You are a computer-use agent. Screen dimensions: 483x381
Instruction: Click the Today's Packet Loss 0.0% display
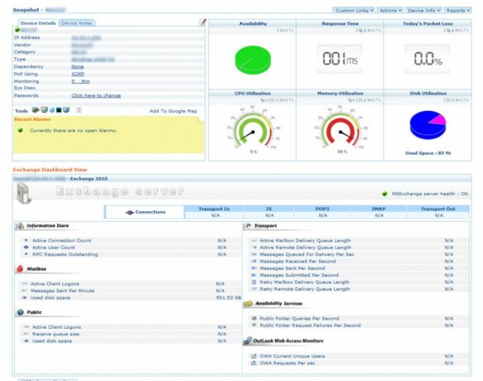coord(427,59)
